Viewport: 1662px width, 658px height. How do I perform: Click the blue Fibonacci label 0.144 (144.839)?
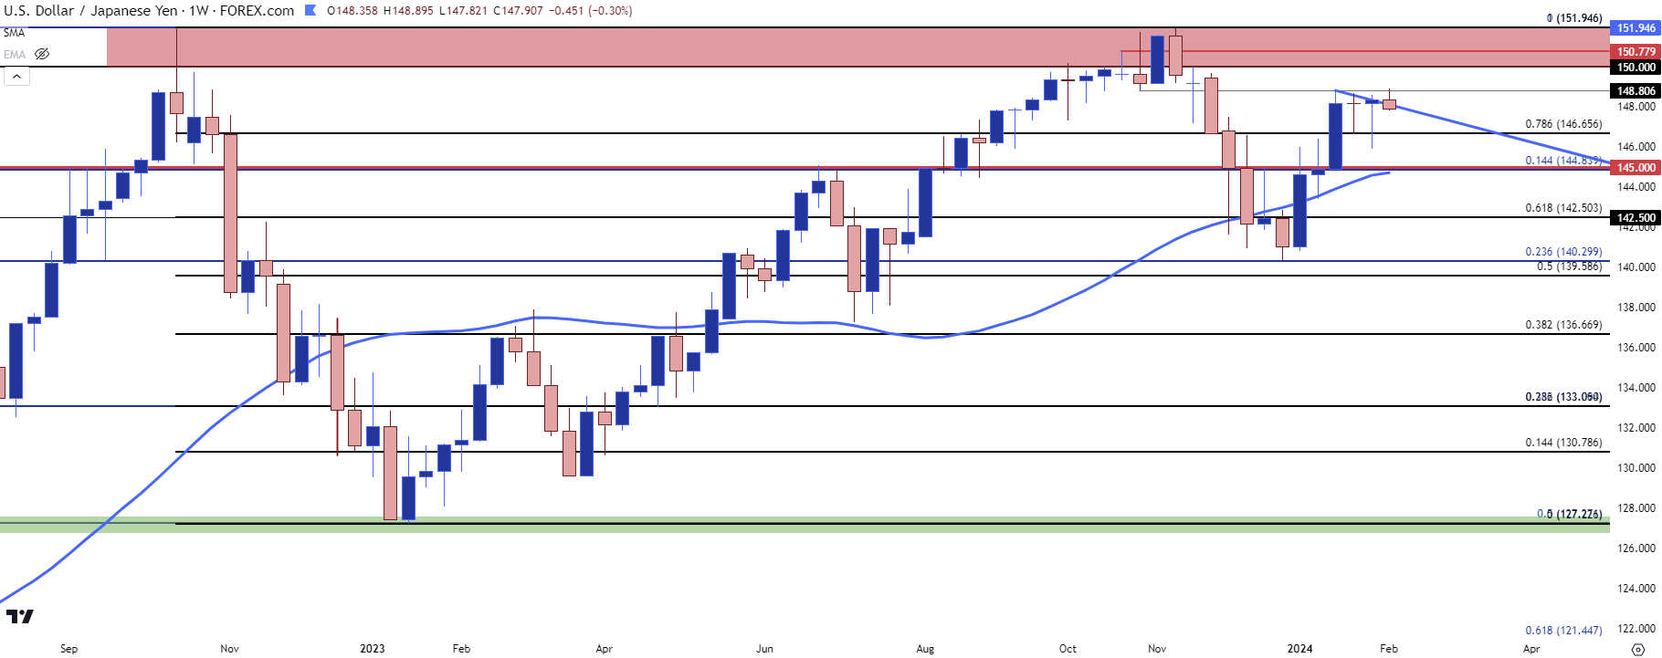pyautogui.click(x=1563, y=161)
